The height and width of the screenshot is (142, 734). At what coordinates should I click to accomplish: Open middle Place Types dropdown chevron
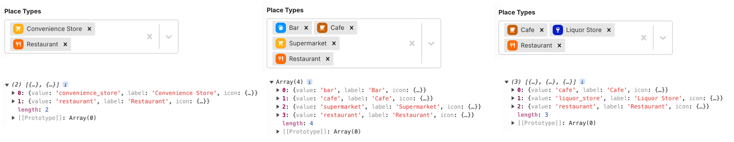pyautogui.click(x=431, y=44)
